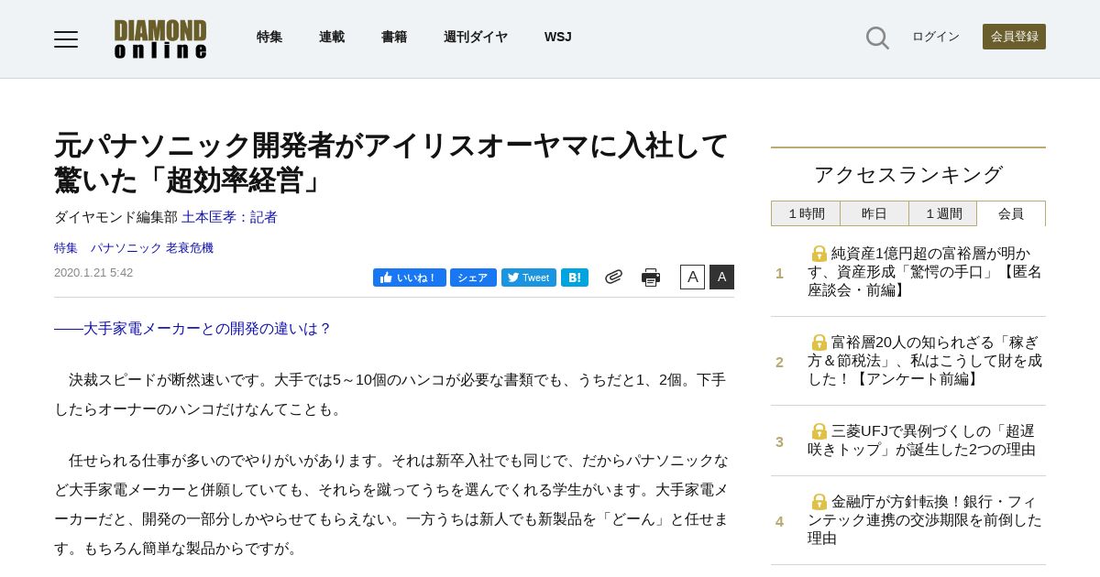Click paragraph starting 任せられる仕事が多いので
This screenshot has height=577, width=1100.
tap(392, 505)
